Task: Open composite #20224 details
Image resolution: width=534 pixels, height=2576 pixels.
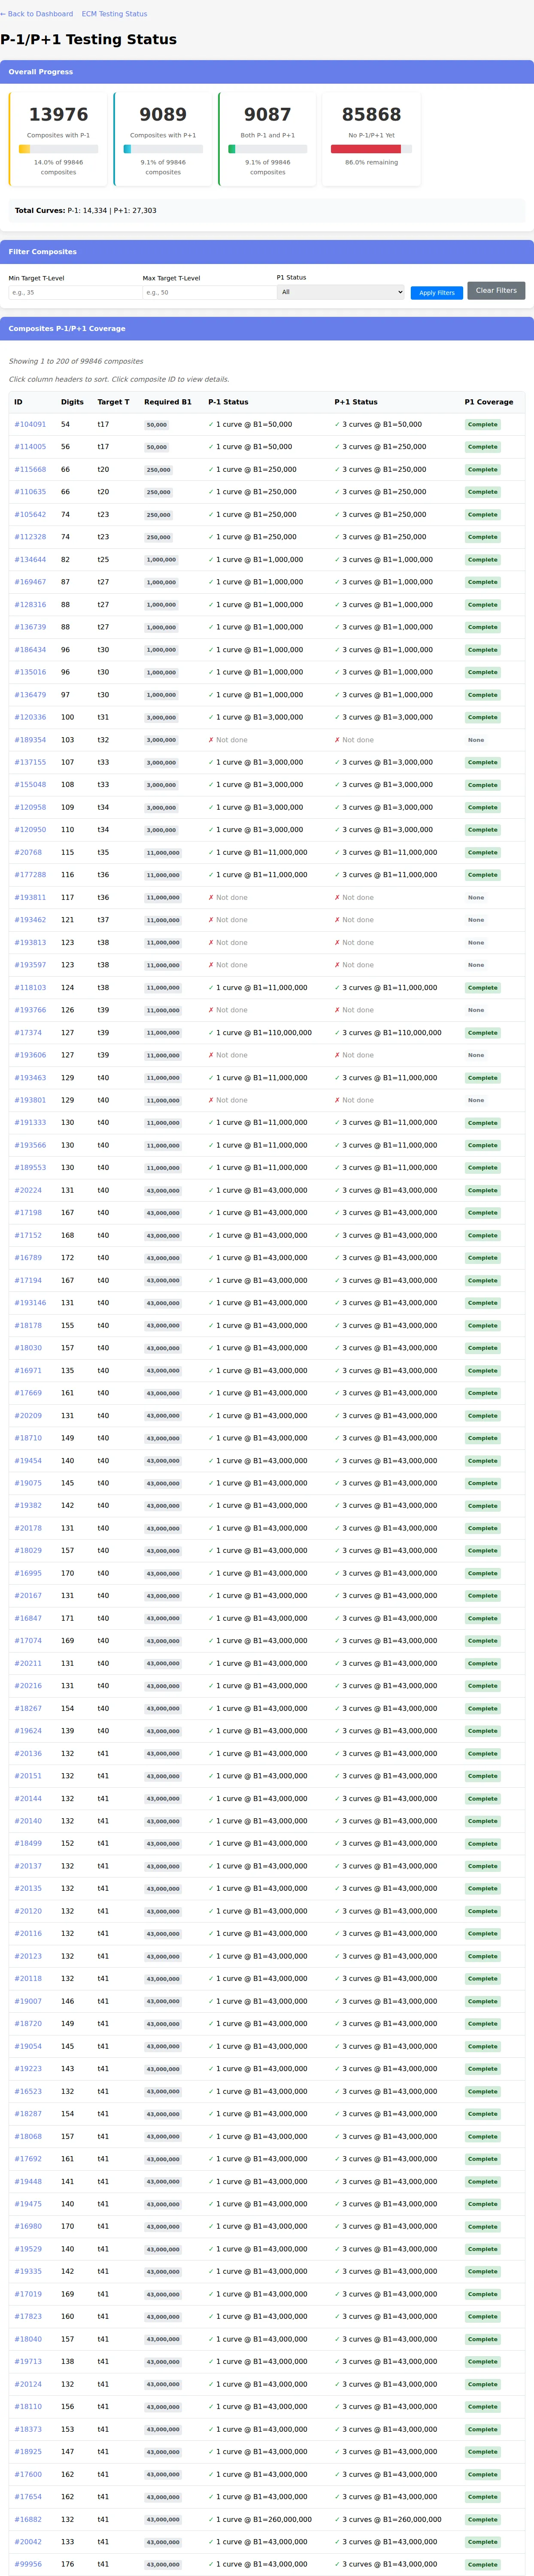Action: (x=28, y=1190)
